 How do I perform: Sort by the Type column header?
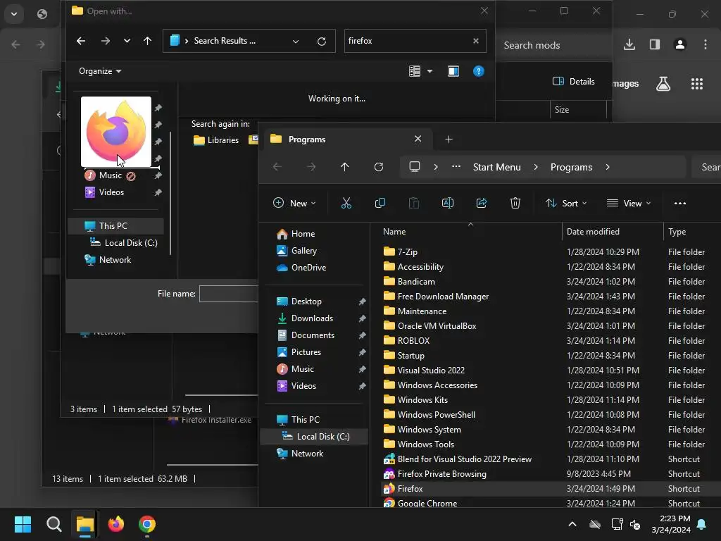(x=677, y=232)
